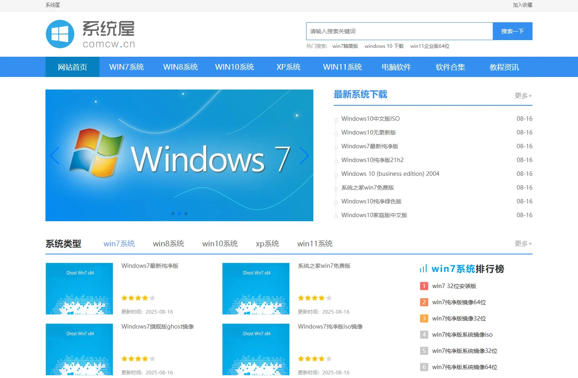Viewport: 578px width, 378px height.
Task: Click the Ghost Win7 thumbnail for 系统之家win7免费版
Action: [256, 288]
